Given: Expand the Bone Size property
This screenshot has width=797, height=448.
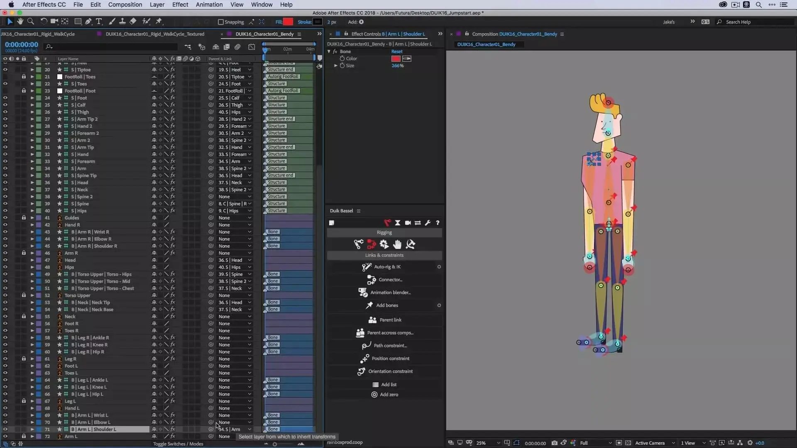Looking at the screenshot, I should [x=336, y=66].
